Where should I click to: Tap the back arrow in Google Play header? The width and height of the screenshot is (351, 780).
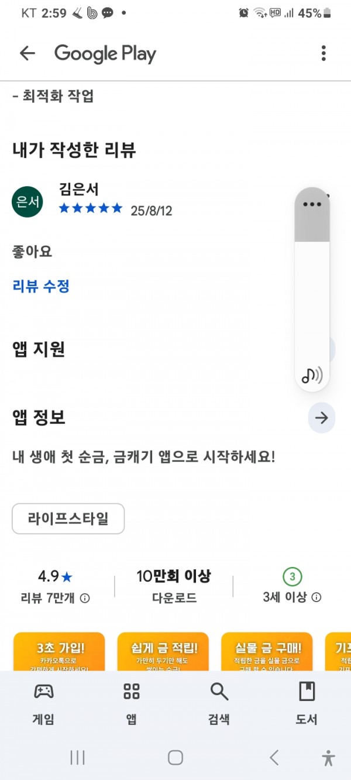[x=27, y=54]
